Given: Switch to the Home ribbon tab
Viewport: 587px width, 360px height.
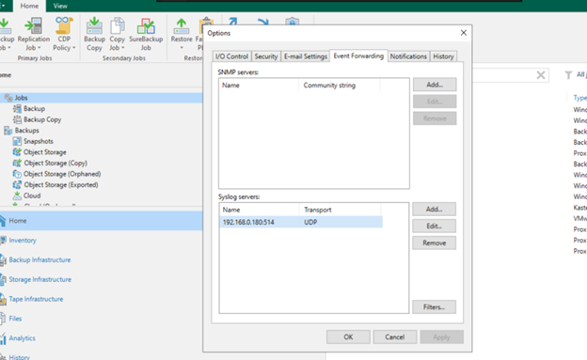Looking at the screenshot, I should tap(29, 6).
